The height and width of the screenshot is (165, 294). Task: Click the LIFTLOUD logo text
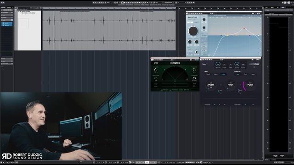pos(254,64)
